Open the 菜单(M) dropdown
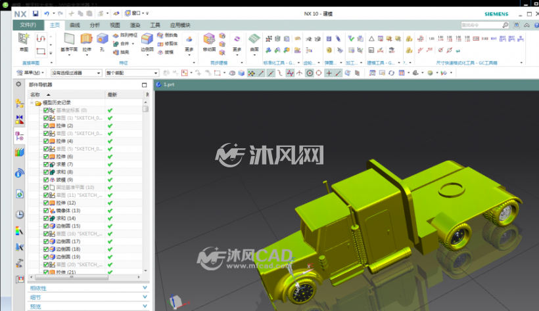The width and height of the screenshot is (539, 311). coord(30,73)
